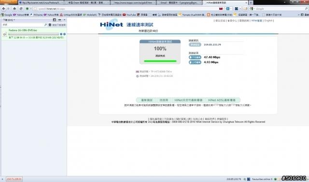Open the Mobile01 bookmark
Image resolution: width=309 pixels, height=182 pixels.
click(90, 15)
